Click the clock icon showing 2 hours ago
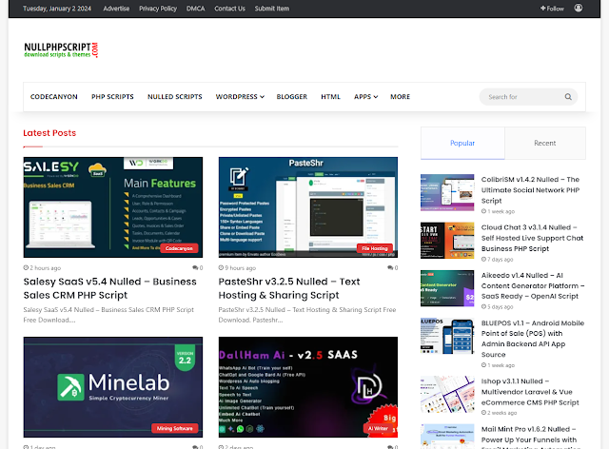 pos(26,268)
